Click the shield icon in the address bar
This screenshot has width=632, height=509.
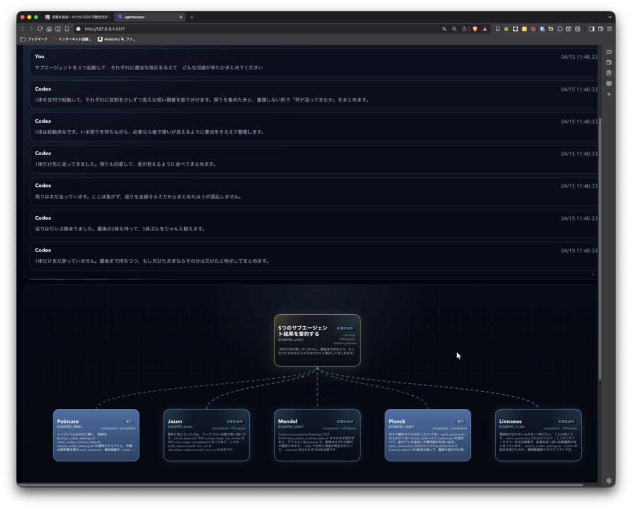pos(474,29)
